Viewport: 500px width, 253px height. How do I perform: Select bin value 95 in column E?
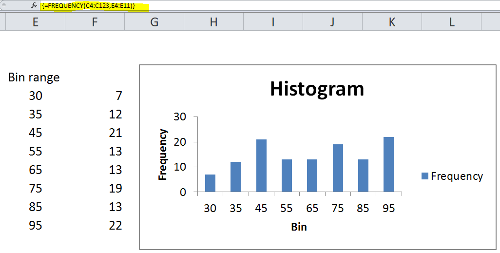(x=36, y=226)
